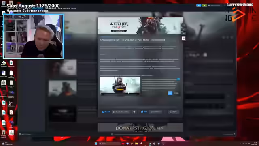The image size is (259, 146).
Task: Open the SHOP tab in Steam
Action: coord(28,8)
